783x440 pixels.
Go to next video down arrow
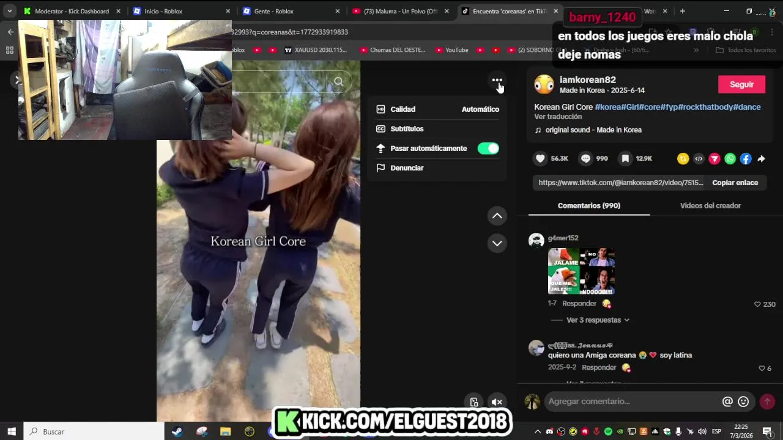tap(497, 243)
